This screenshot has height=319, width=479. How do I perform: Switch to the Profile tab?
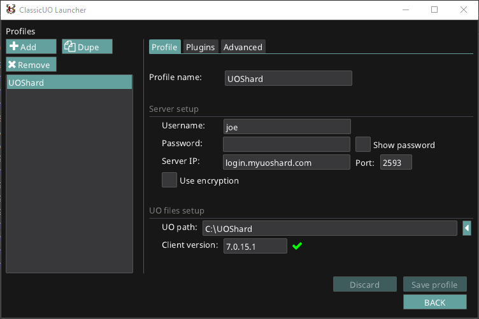pyautogui.click(x=164, y=47)
